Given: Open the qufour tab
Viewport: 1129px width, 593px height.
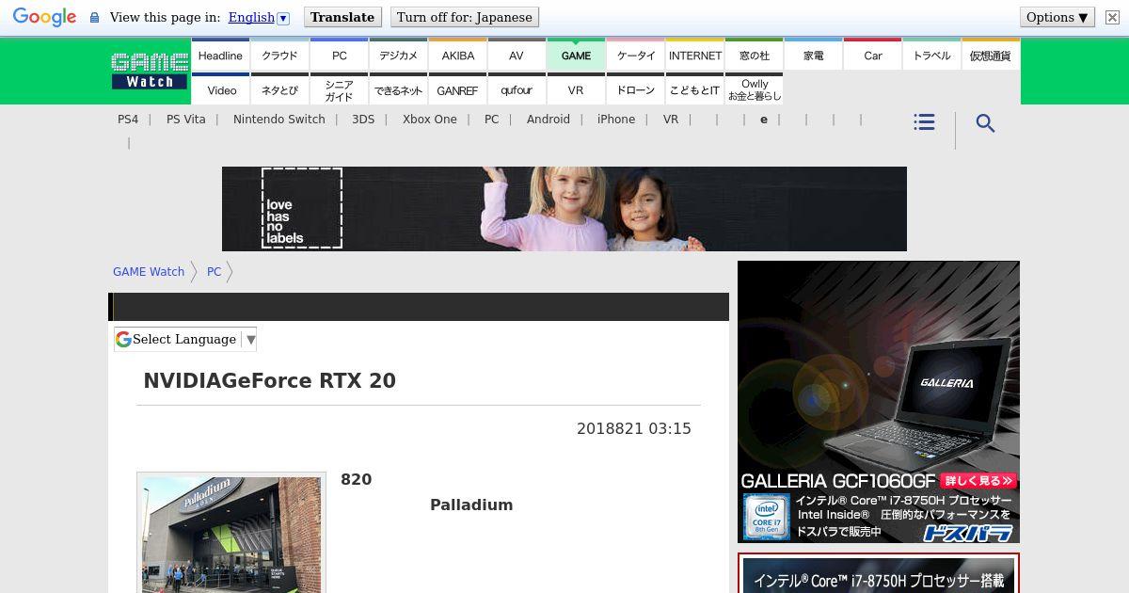Looking at the screenshot, I should [517, 89].
